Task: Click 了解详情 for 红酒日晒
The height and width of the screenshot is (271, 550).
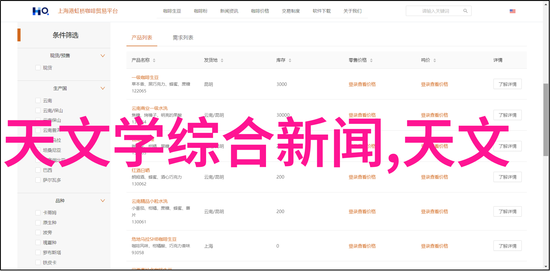Action: pos(507,177)
